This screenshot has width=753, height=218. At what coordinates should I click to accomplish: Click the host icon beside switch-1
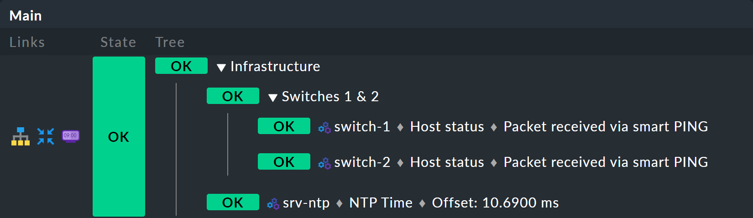[324, 128]
